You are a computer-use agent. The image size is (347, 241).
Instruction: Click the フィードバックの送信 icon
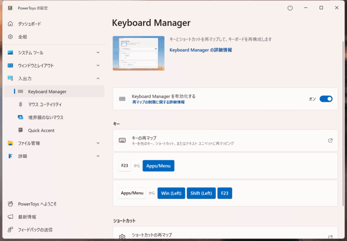coord(10,229)
